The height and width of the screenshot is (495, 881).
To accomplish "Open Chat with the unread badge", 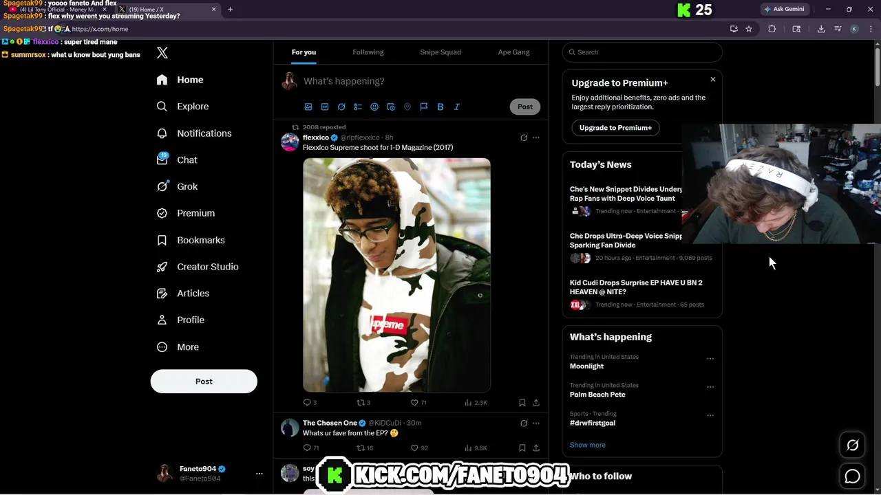I will point(177,159).
